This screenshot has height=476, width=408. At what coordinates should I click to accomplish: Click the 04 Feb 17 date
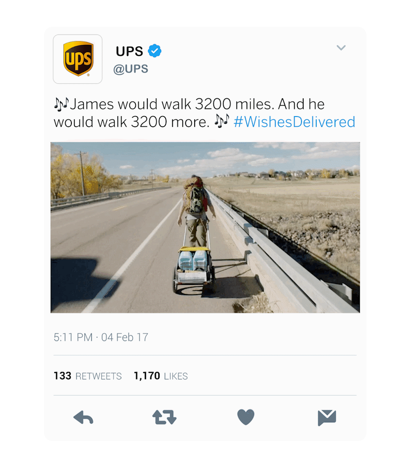pos(125,337)
